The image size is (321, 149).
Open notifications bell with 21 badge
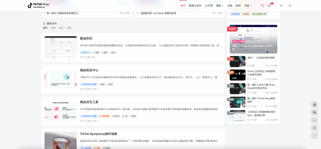[269, 6]
